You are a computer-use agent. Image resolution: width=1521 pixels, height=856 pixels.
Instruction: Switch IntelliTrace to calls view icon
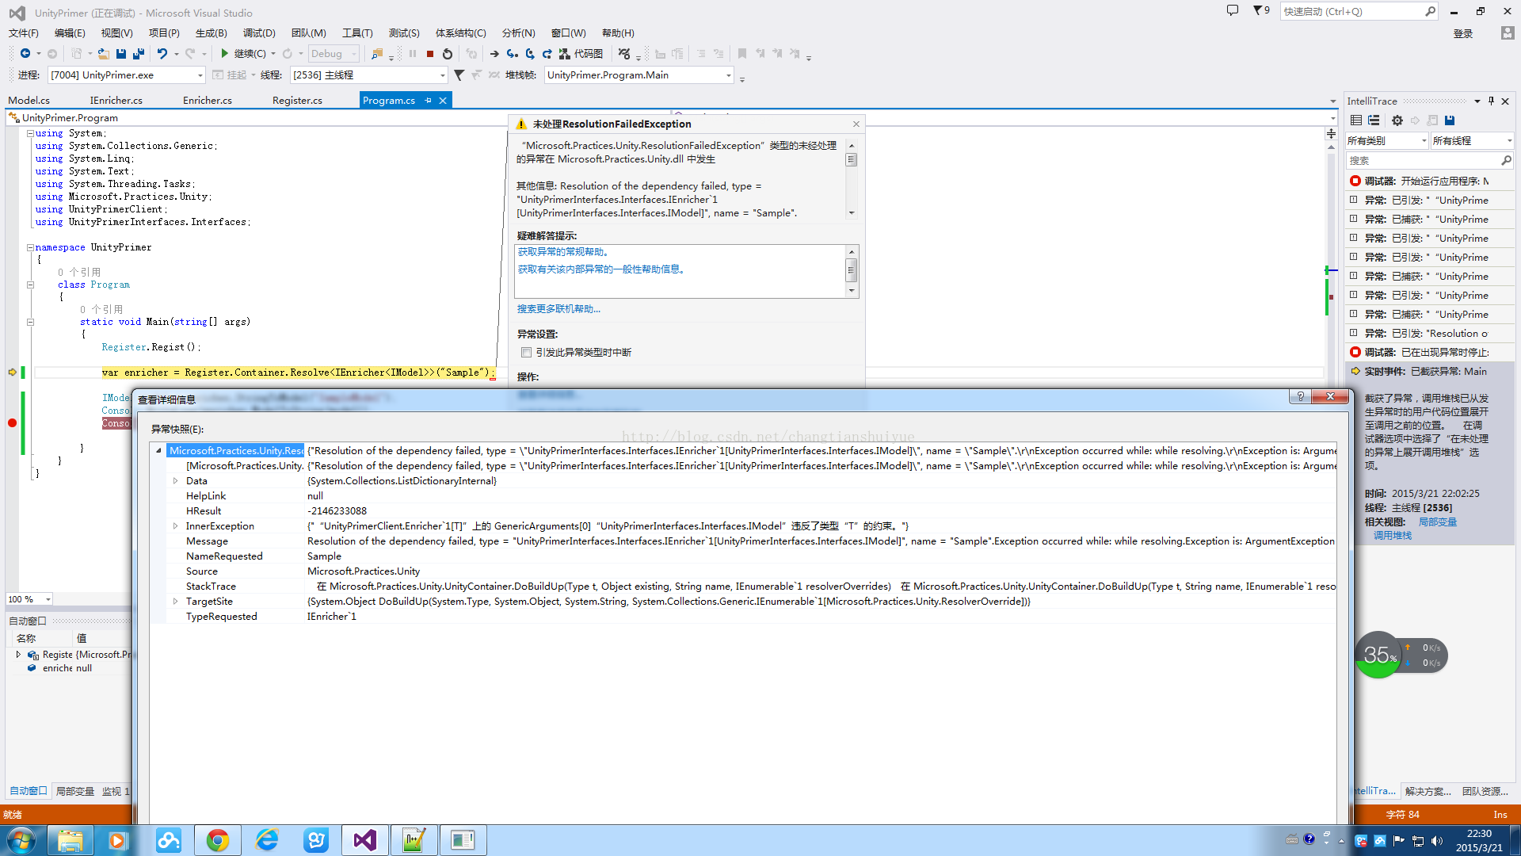tap(1374, 120)
